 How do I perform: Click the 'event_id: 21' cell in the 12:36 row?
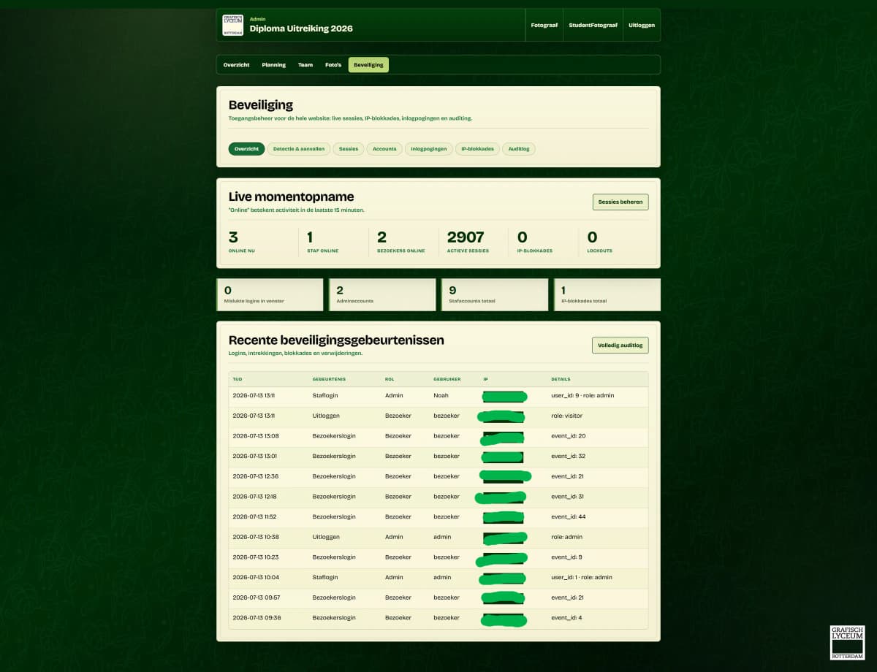(568, 476)
